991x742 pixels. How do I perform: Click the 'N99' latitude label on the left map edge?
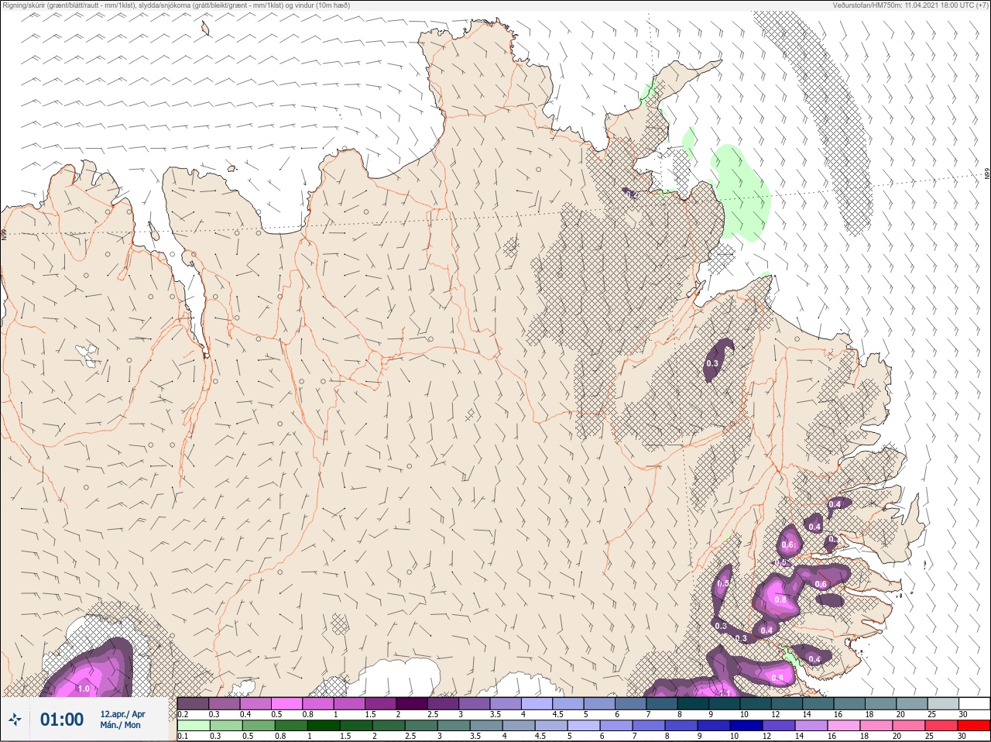pyautogui.click(x=4, y=233)
